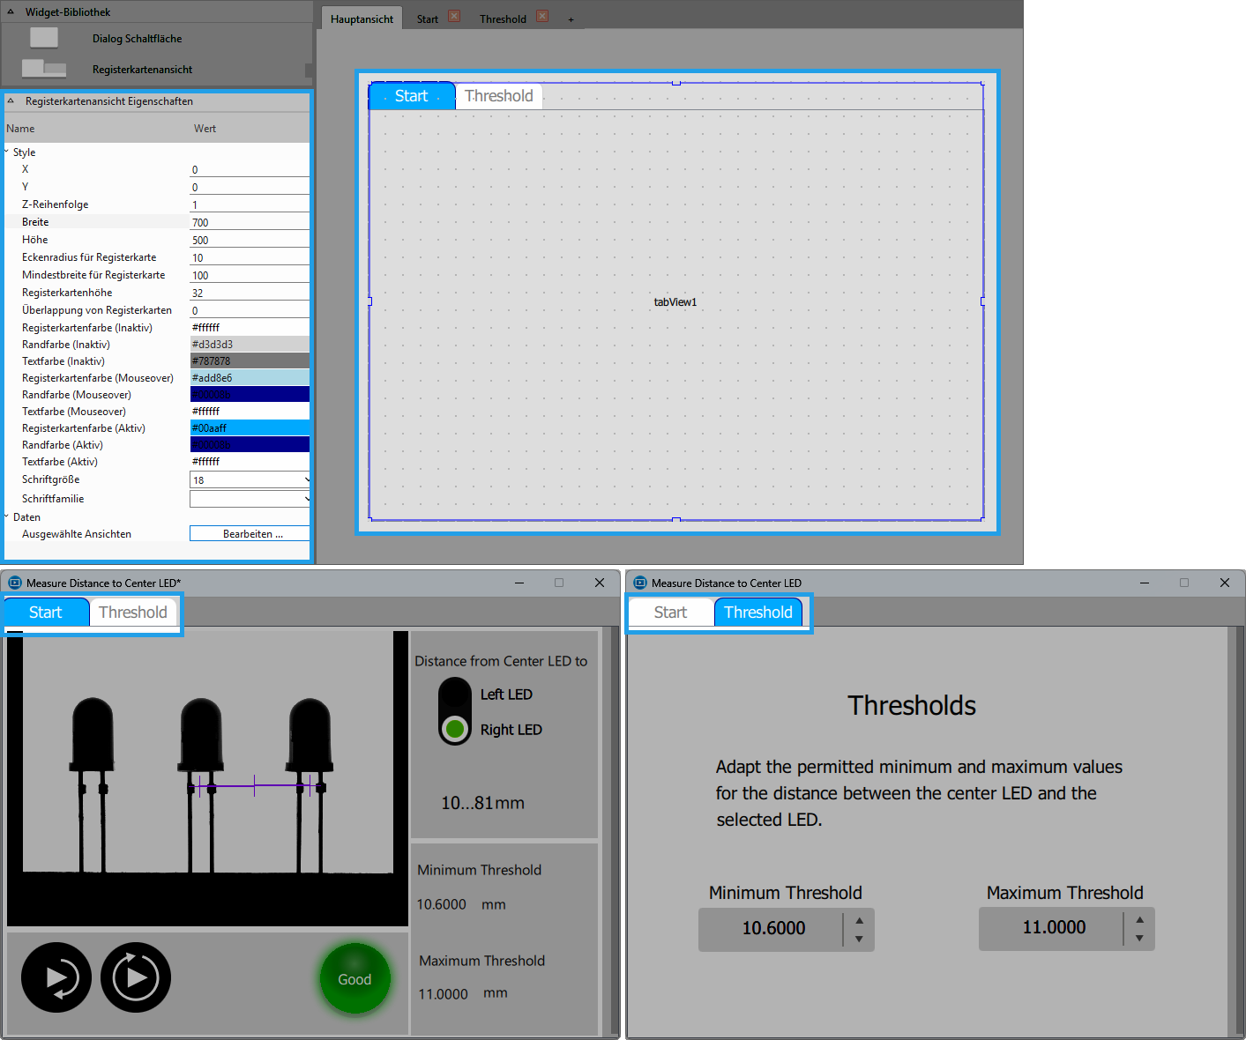
Task: Collapse the Widget-Bibliothek panel
Action: 11,12
